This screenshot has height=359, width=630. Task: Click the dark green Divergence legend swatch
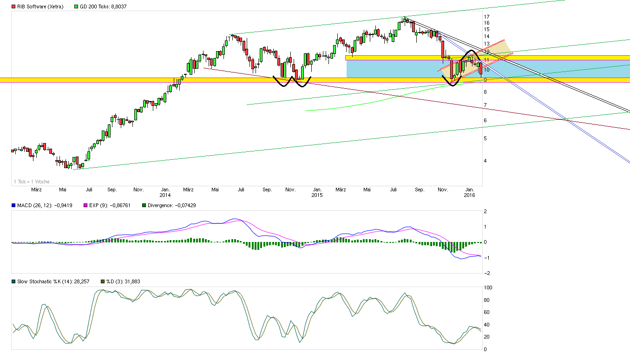144,205
